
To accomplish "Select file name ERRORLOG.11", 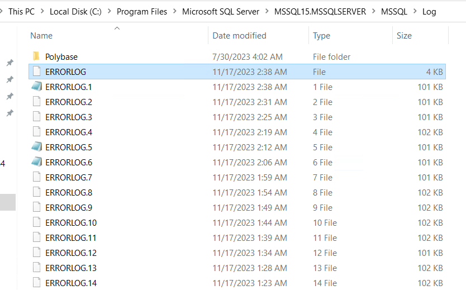I will click(x=71, y=237).
